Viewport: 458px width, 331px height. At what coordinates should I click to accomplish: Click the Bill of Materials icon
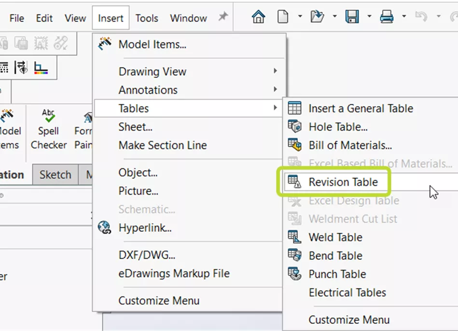[x=294, y=145]
